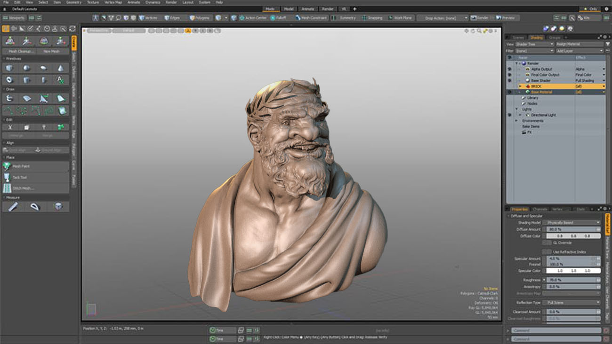Hide the Directional Light item
The image size is (612, 344).
click(509, 115)
